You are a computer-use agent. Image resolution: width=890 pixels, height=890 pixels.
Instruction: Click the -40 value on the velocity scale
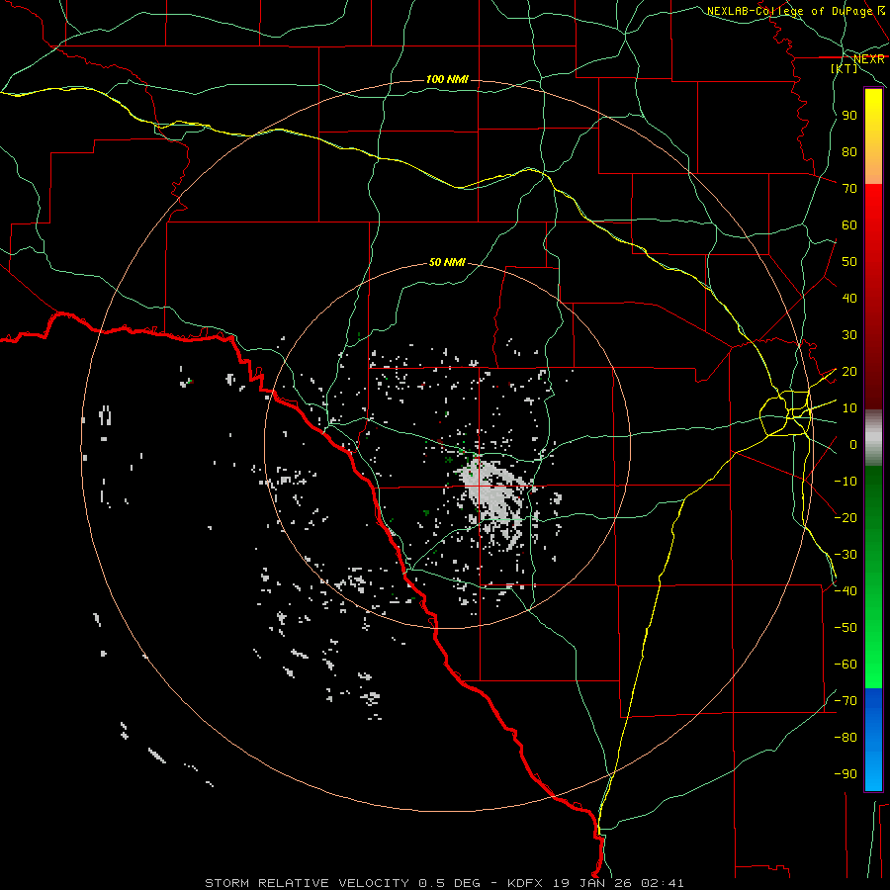[x=845, y=591]
